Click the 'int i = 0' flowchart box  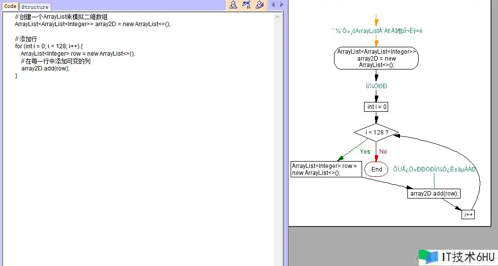tap(376, 107)
